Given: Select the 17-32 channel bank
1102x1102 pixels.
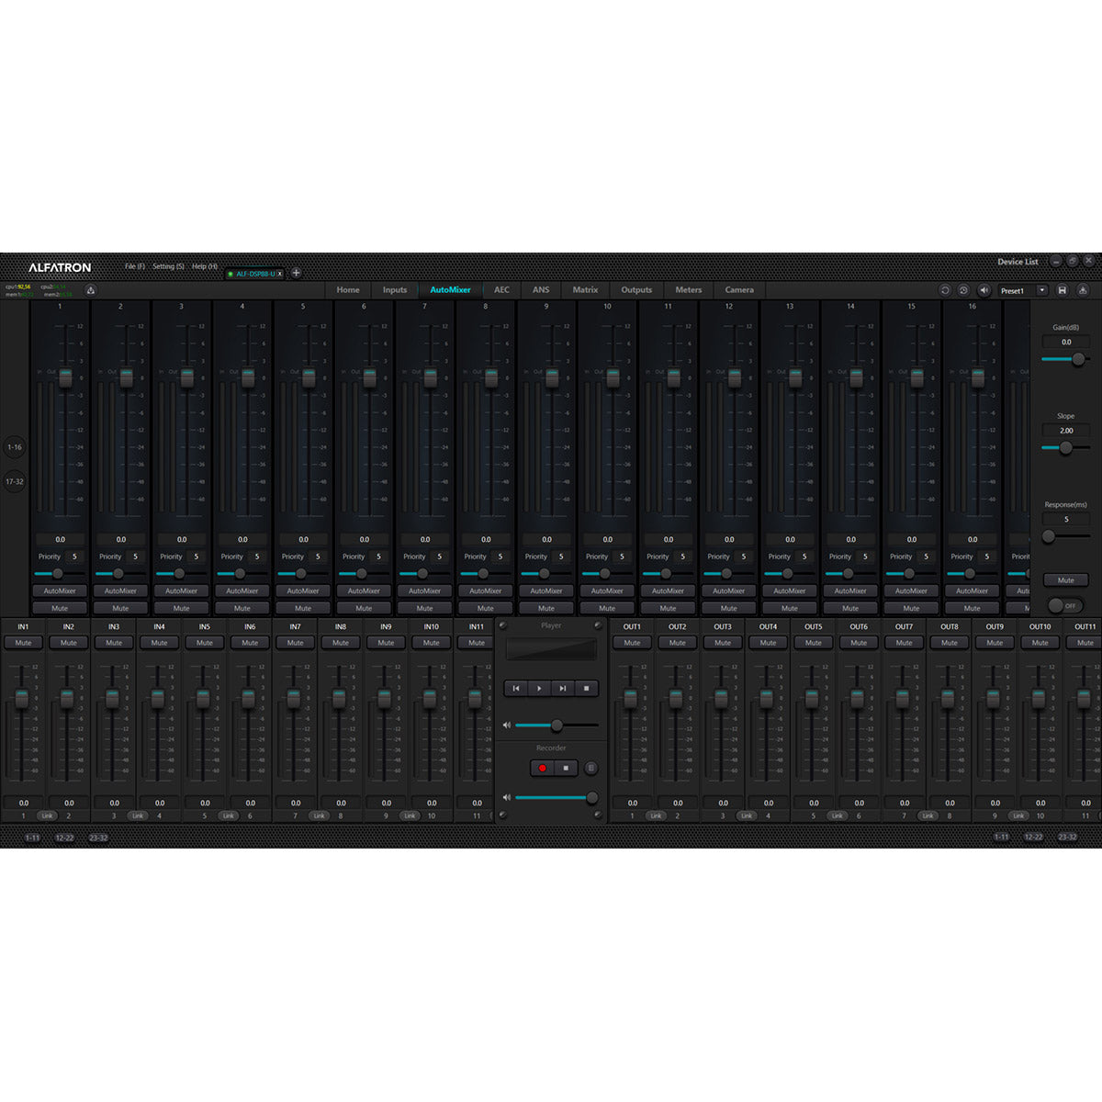Looking at the screenshot, I should point(14,482).
